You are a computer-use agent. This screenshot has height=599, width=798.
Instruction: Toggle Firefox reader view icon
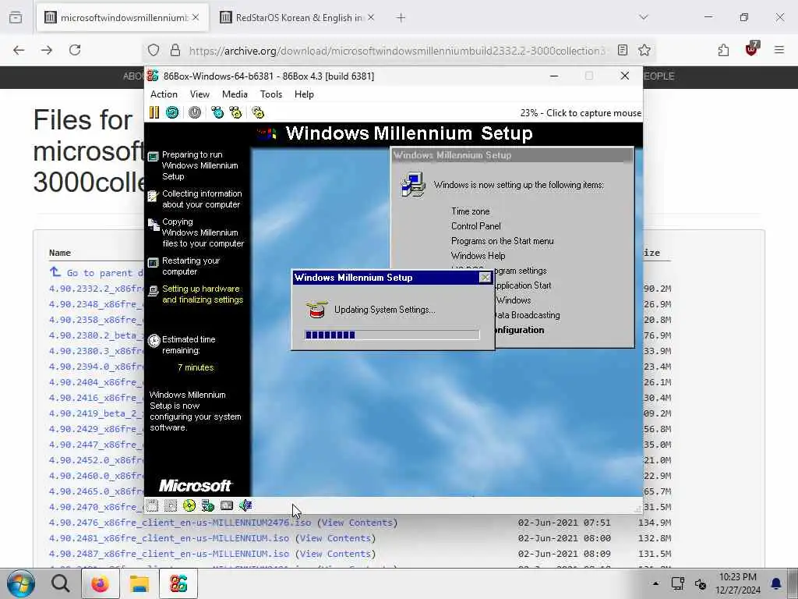click(x=623, y=50)
